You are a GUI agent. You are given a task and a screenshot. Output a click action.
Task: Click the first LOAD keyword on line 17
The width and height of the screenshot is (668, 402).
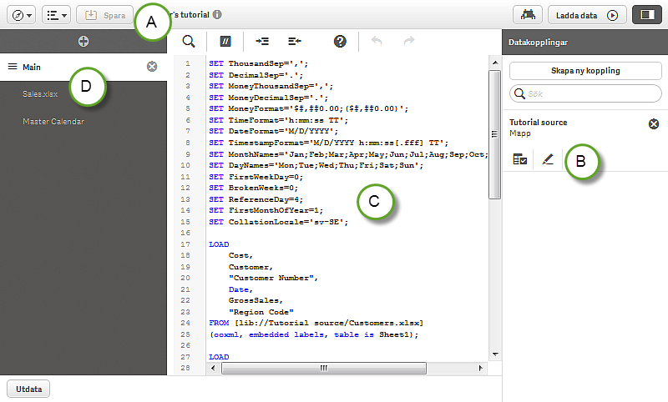pos(219,244)
